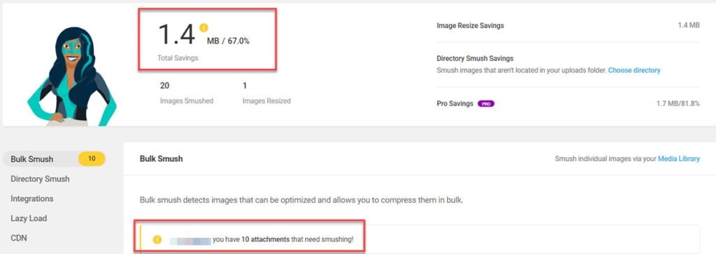Click the purple PRO badge icon
Screen dimensions: 716x254
(486, 103)
